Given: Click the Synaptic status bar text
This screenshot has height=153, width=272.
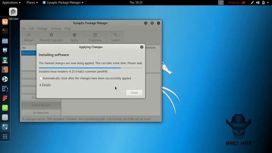Looking at the screenshot, I should click(86, 119).
